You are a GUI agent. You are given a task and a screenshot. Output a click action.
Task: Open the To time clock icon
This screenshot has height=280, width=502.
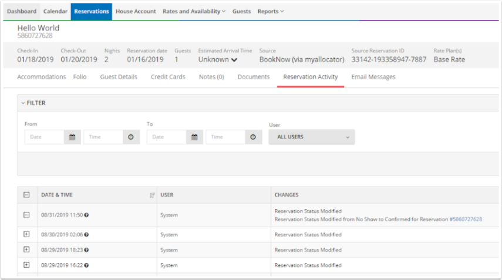[x=253, y=137]
